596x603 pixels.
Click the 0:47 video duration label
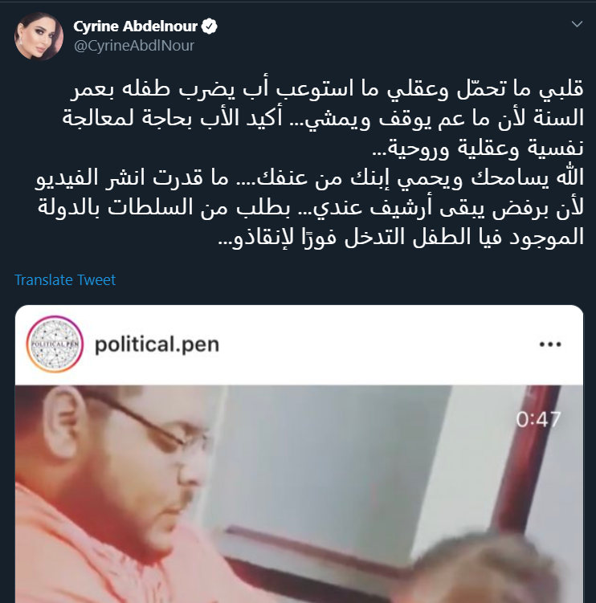coord(538,419)
